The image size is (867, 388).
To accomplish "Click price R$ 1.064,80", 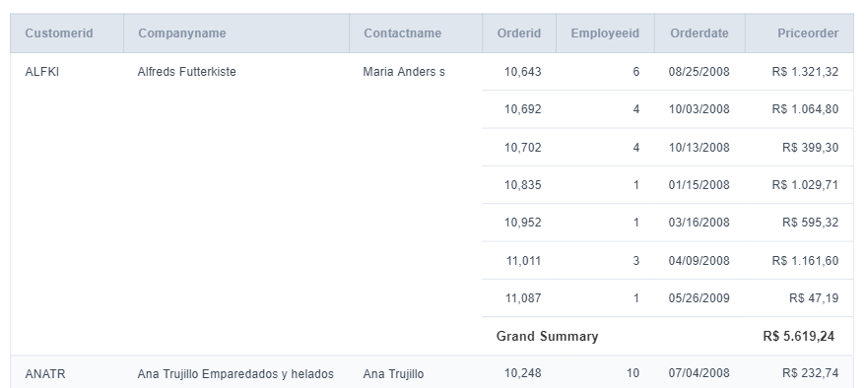I will (805, 109).
